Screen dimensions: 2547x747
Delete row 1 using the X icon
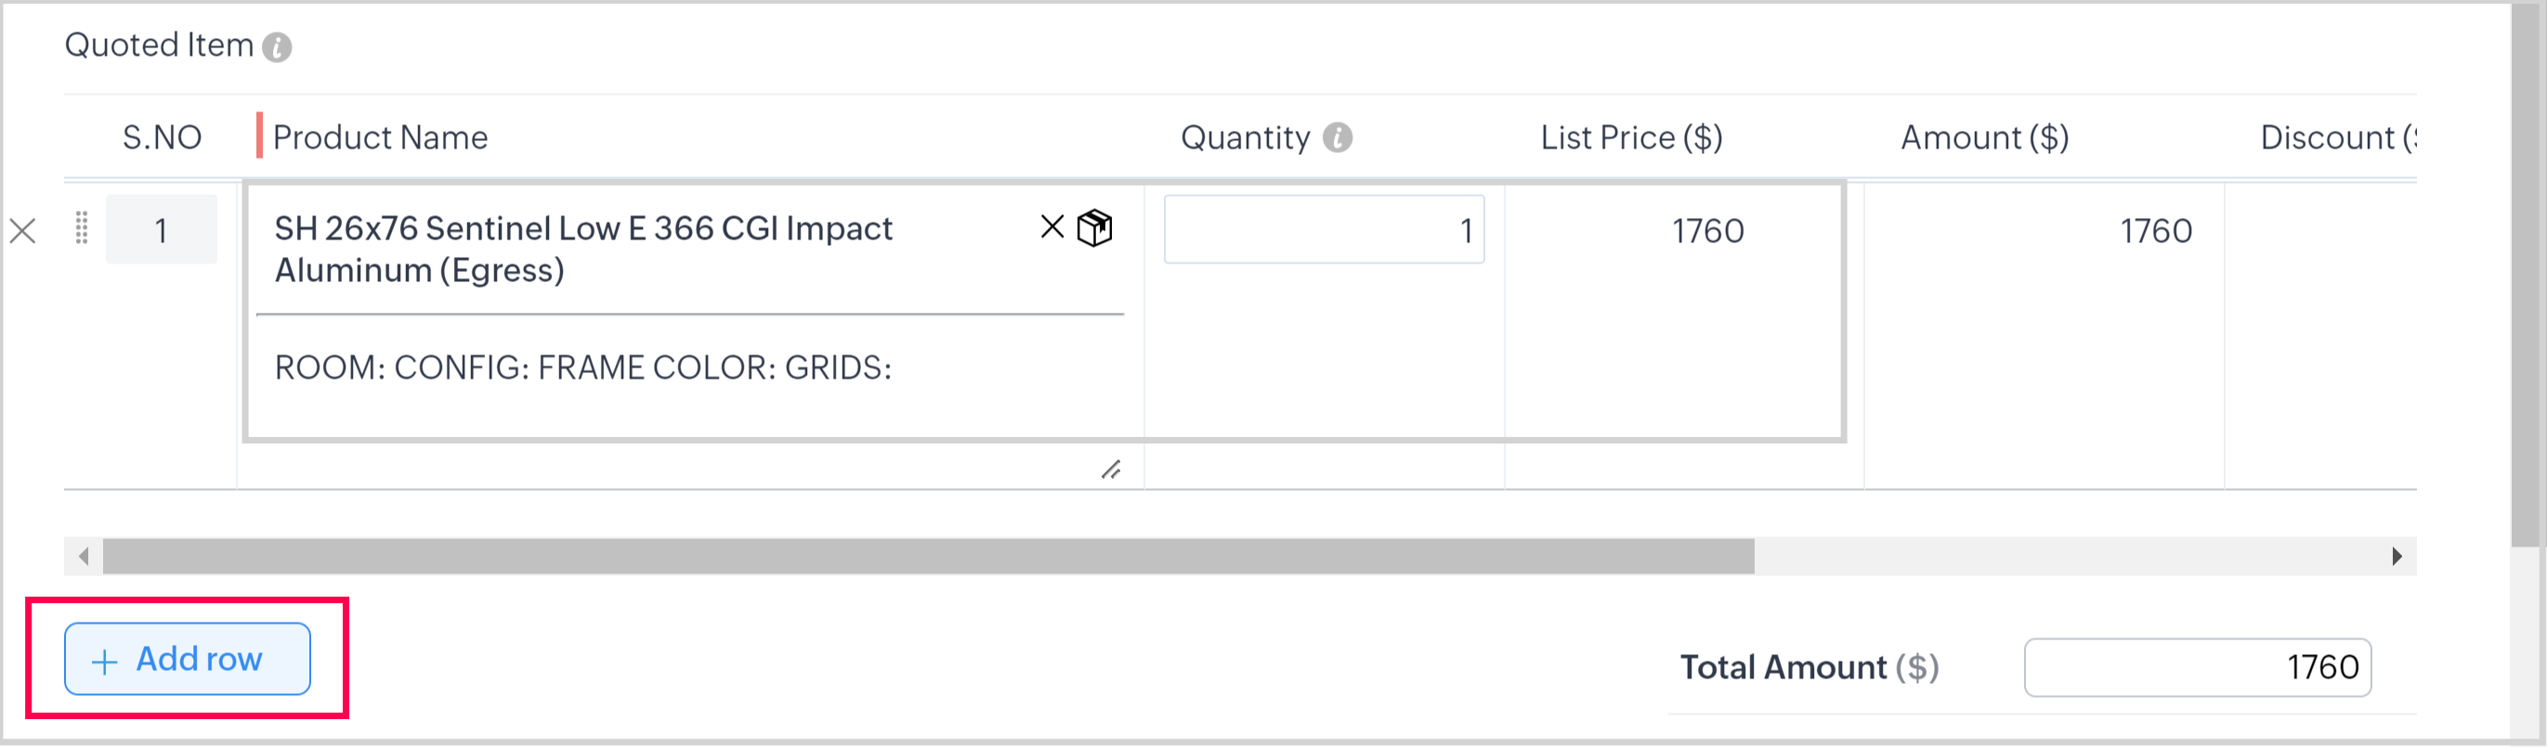22,231
